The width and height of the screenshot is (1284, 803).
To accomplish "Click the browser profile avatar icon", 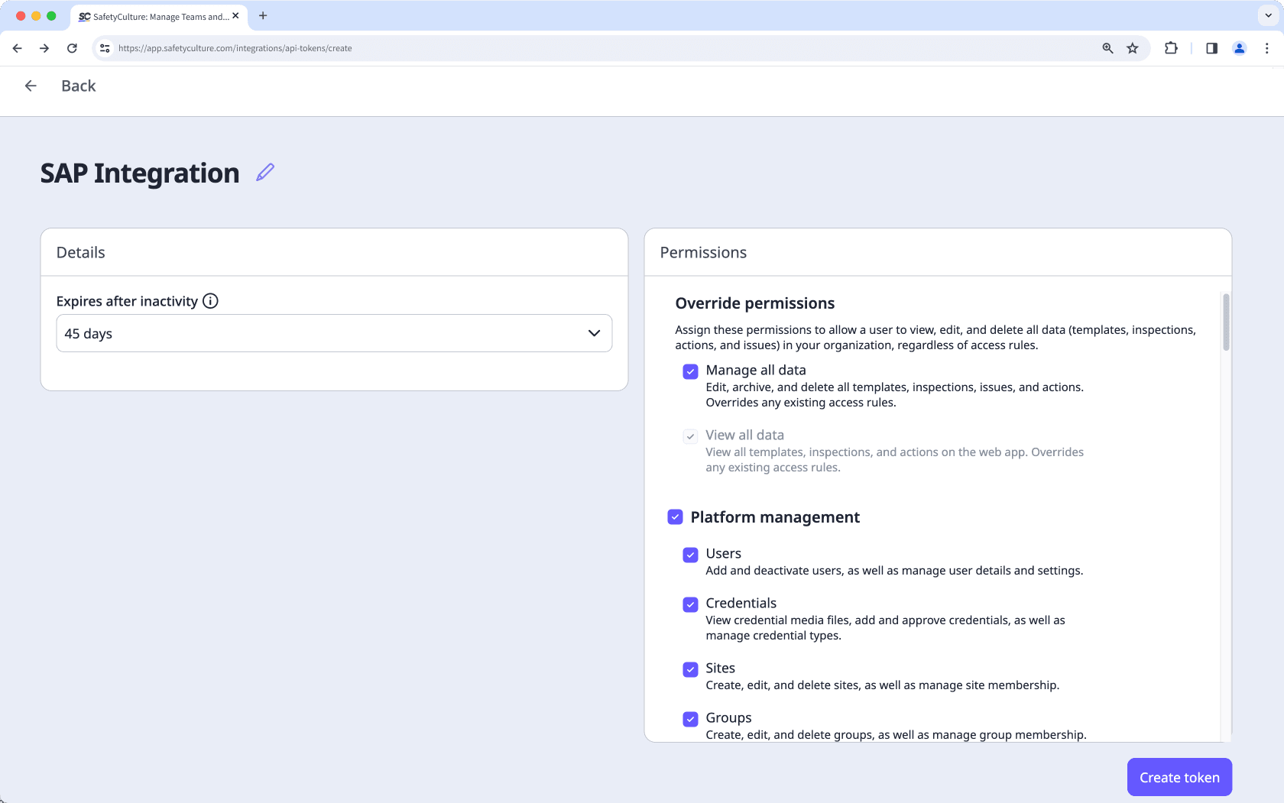I will tap(1240, 48).
